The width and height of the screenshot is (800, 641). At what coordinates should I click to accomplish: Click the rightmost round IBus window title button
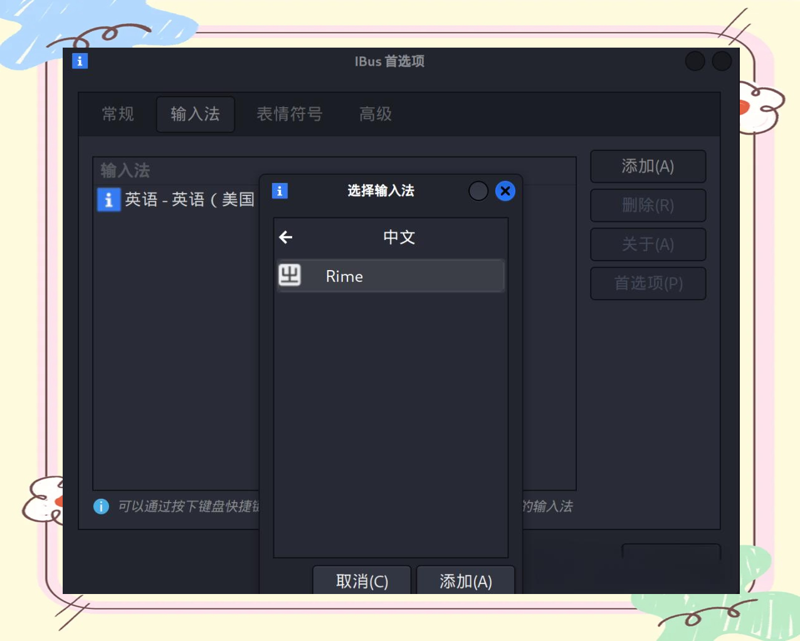point(722,61)
